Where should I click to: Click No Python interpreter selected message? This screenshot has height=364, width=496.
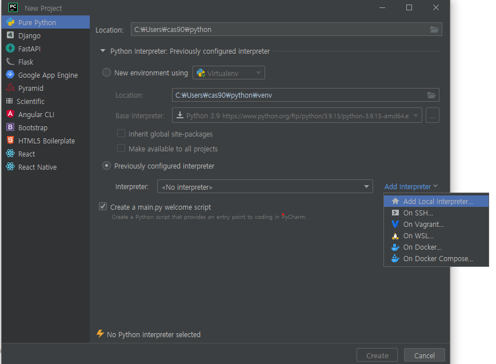[x=153, y=335]
